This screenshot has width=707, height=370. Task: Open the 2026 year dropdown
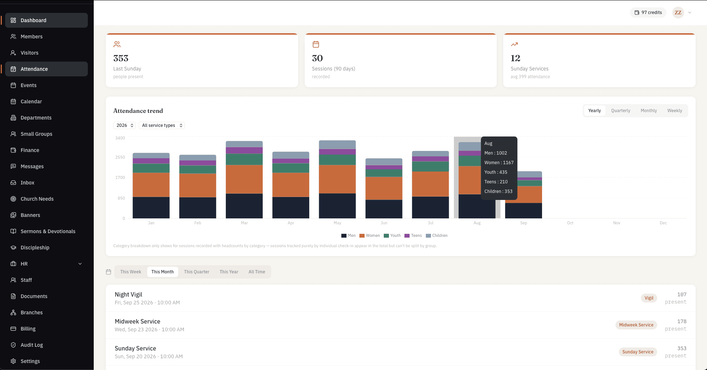coord(125,125)
